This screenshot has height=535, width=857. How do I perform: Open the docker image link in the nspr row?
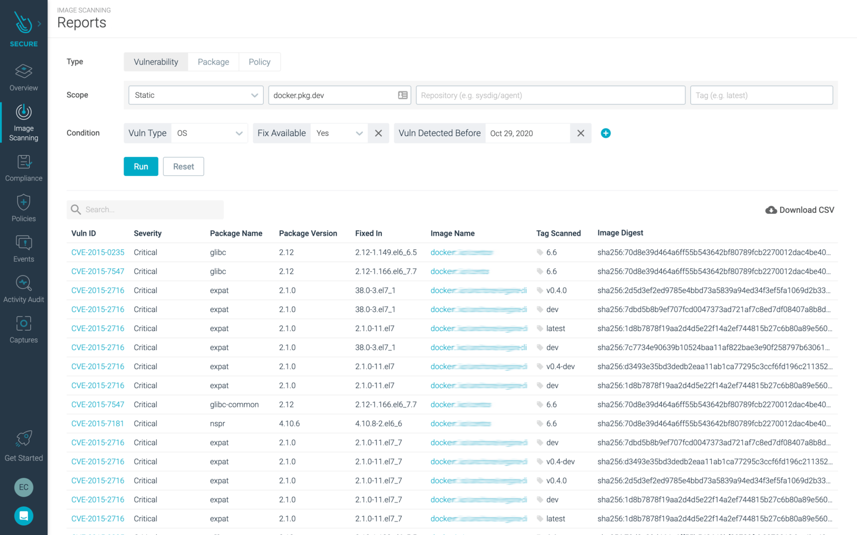pos(461,423)
